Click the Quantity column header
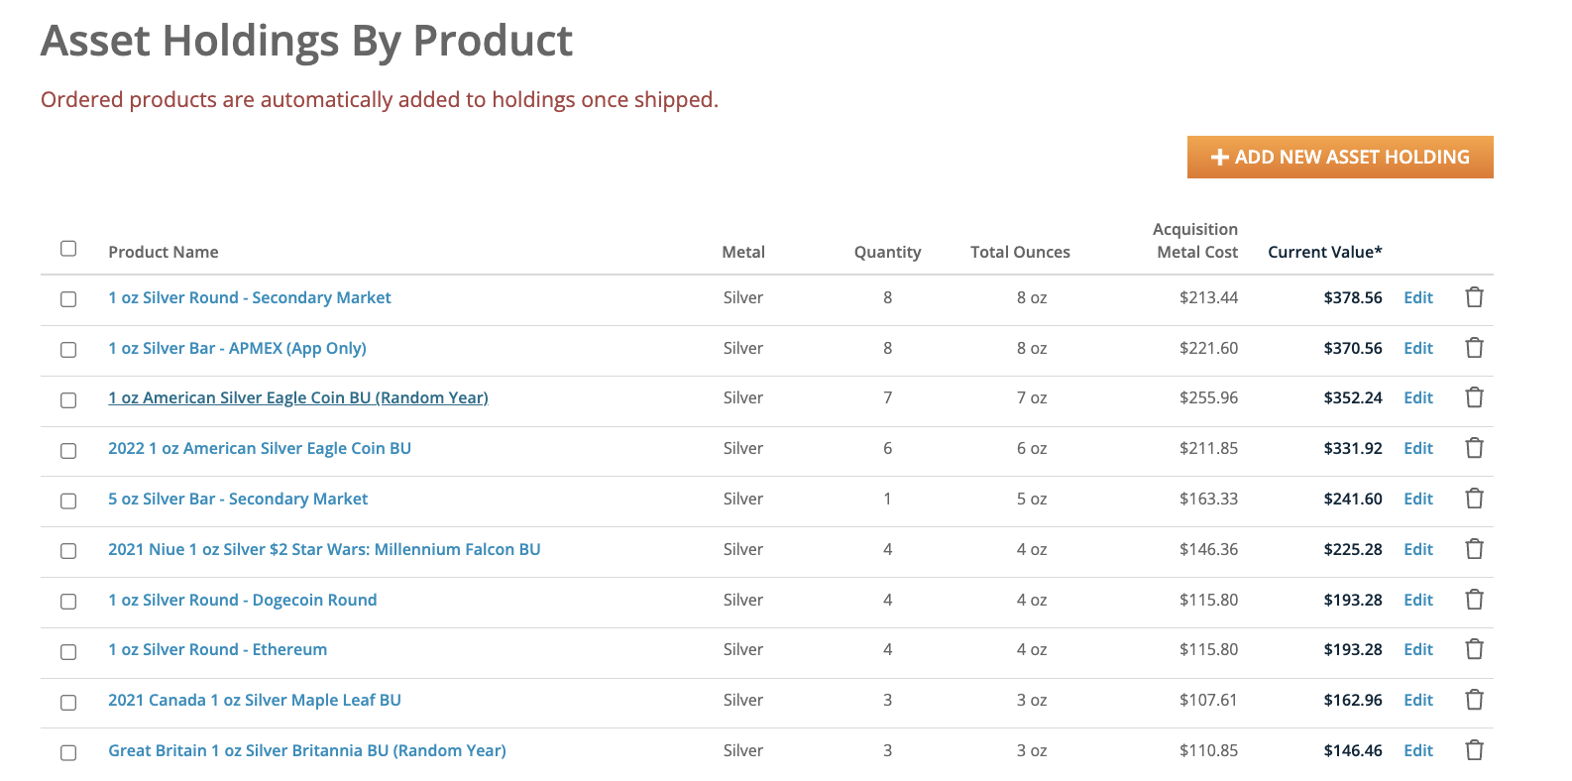Image resolution: width=1572 pixels, height=781 pixels. tap(887, 252)
